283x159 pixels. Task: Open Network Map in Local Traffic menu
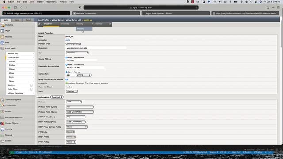click(13, 53)
